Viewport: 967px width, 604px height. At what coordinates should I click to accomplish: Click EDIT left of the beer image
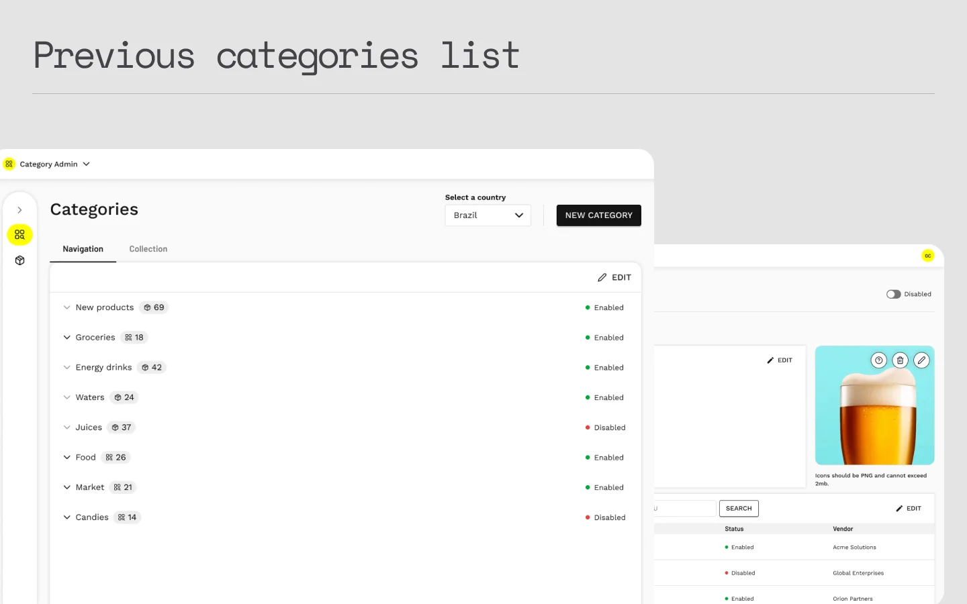tap(780, 360)
